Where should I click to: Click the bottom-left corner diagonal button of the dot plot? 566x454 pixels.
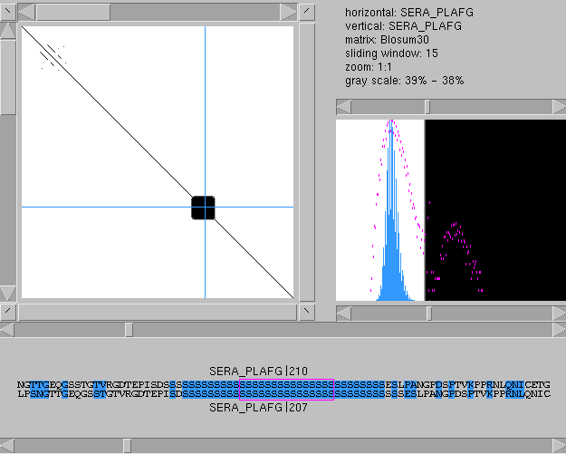click(8, 312)
